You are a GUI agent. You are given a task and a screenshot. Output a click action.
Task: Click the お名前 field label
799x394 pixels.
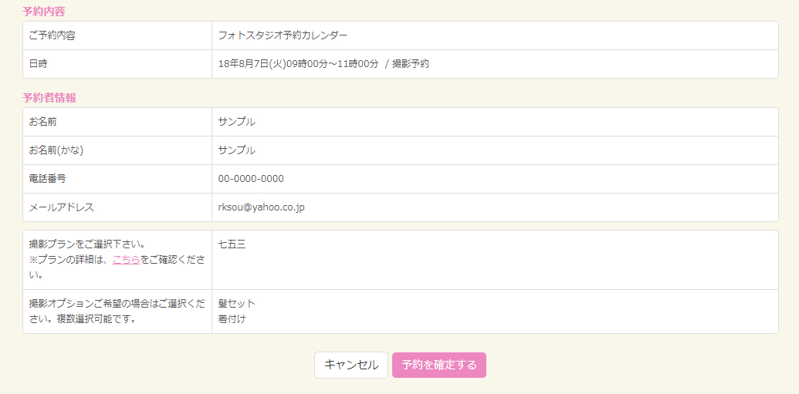43,122
